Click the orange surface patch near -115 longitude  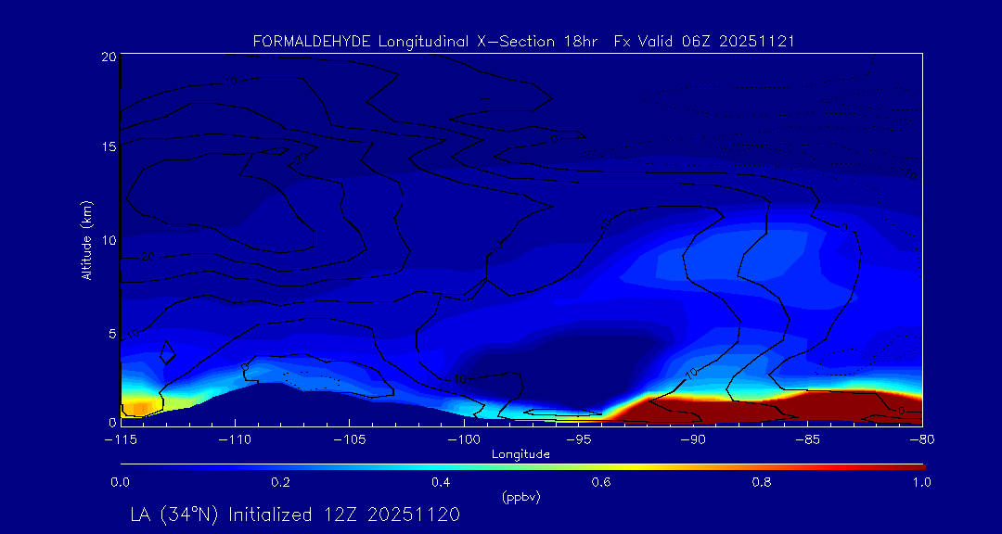[x=136, y=408]
